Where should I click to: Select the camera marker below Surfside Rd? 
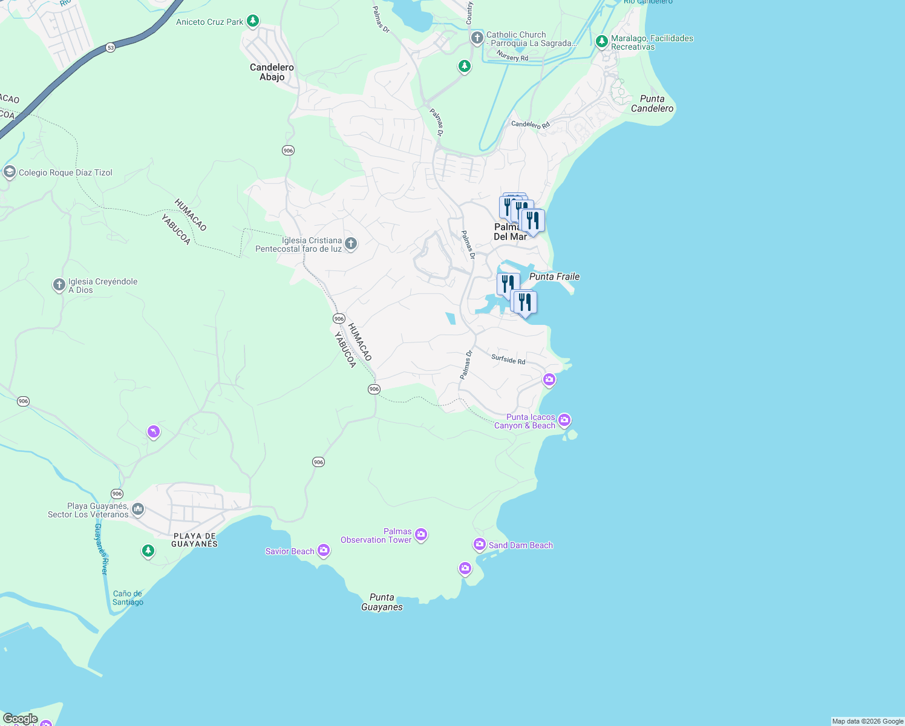click(x=549, y=380)
